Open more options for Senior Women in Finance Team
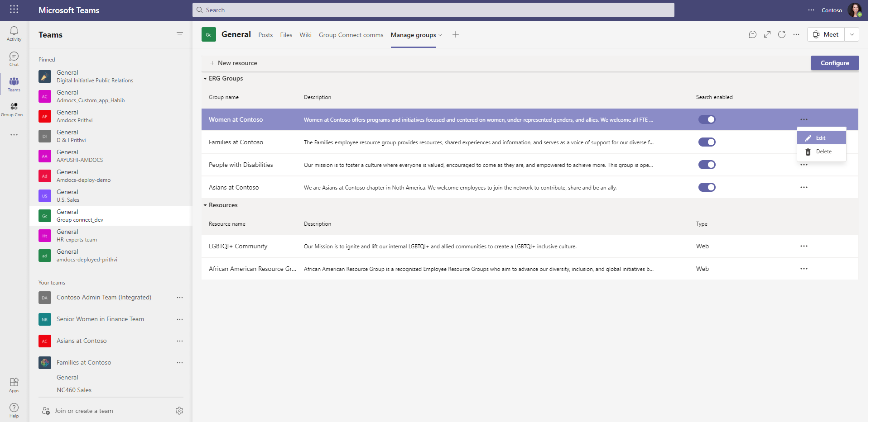The width and height of the screenshot is (871, 422). [x=180, y=319]
